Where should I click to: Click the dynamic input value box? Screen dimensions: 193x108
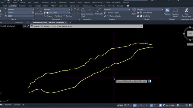click(x=149, y=81)
